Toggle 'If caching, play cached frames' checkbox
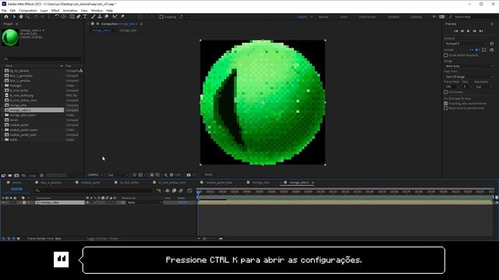The width and height of the screenshot is (499, 280). pos(446,103)
